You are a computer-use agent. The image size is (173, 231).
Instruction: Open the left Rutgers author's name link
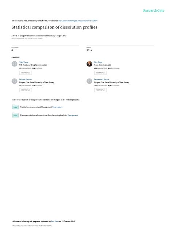(25, 79)
